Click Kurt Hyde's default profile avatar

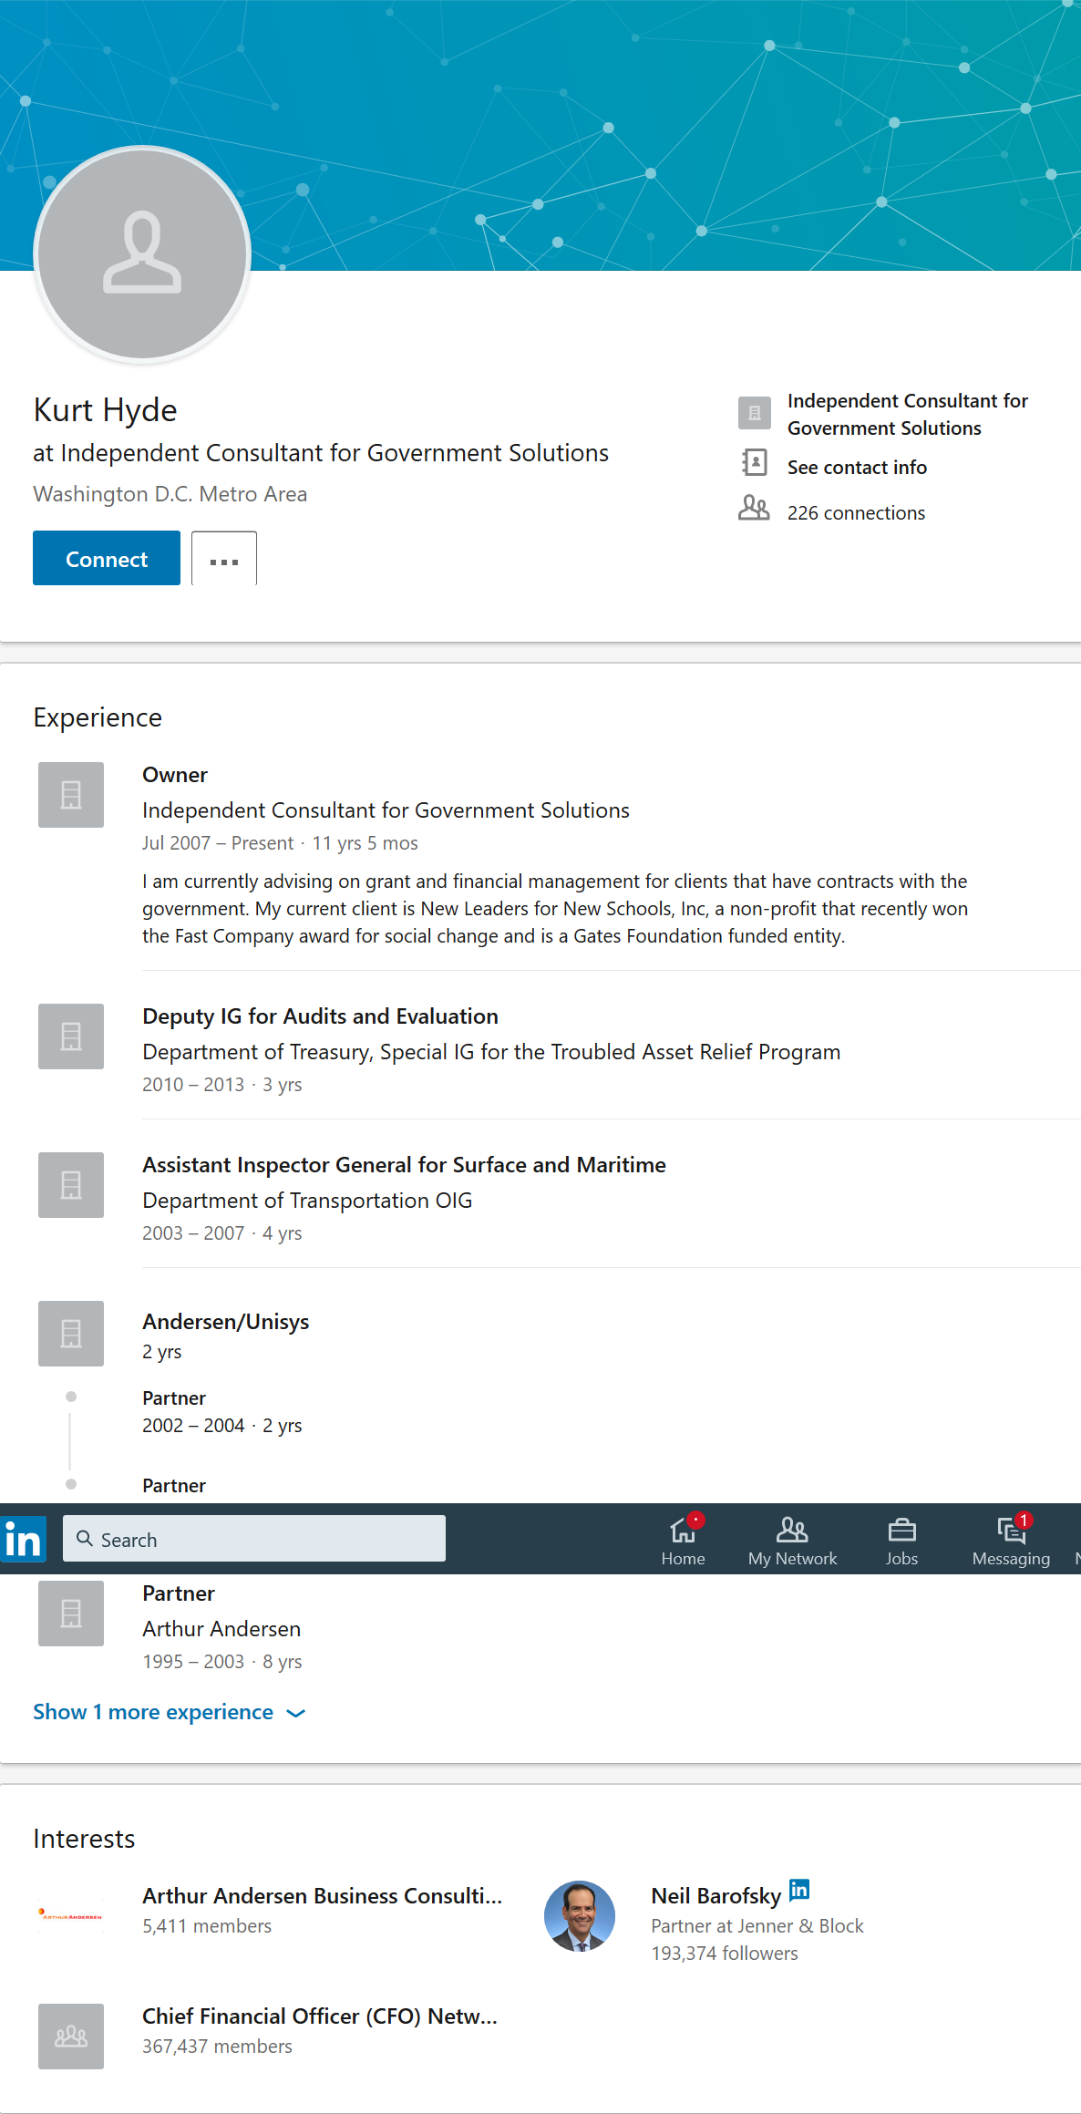pyautogui.click(x=142, y=254)
